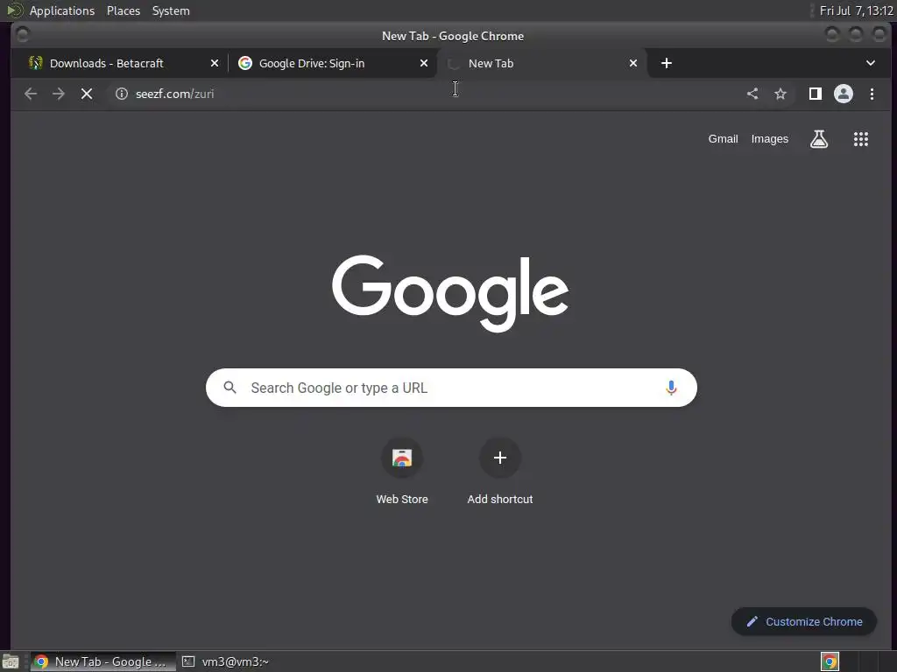
Task: Click the show desktop icon in the taskbar
Action: (x=11, y=661)
